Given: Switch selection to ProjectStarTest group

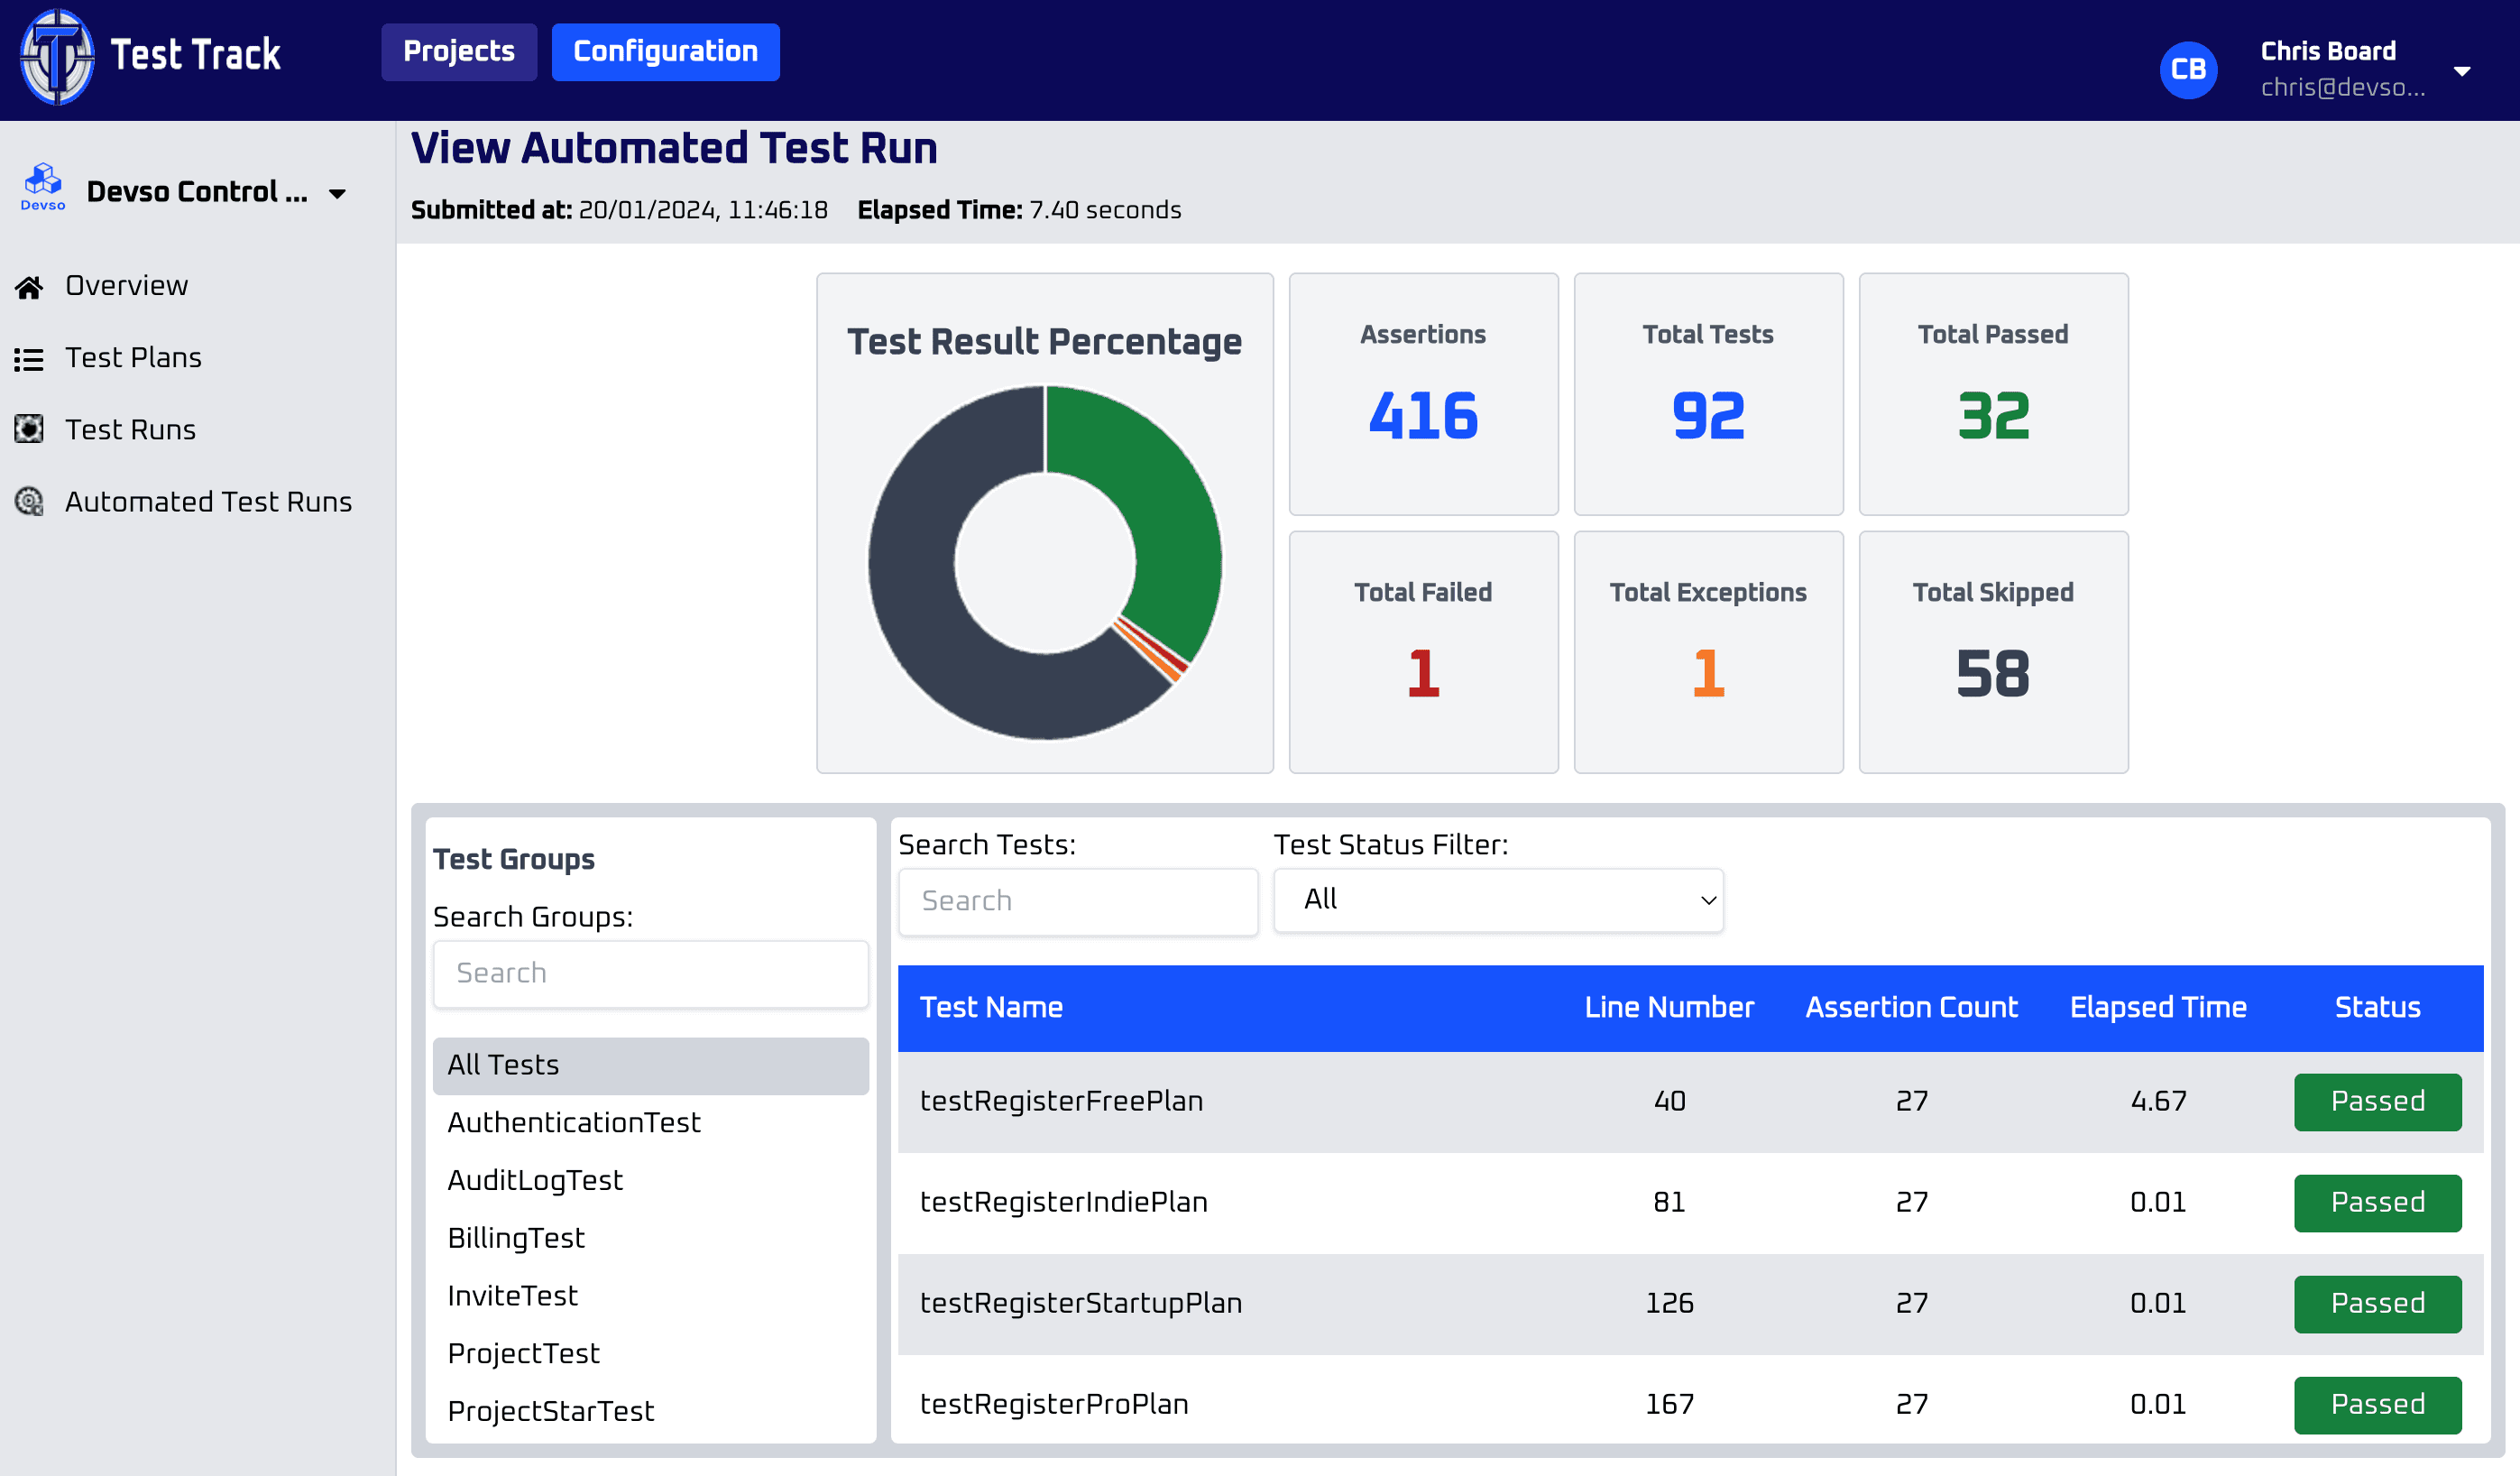Looking at the screenshot, I should tap(551, 1410).
